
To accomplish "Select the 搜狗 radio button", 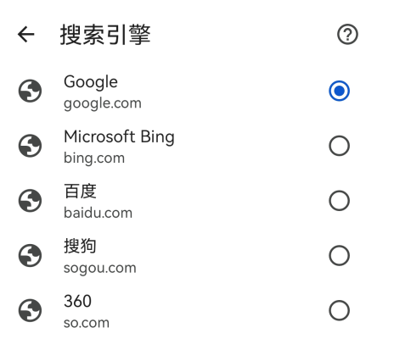I will coord(339,256).
